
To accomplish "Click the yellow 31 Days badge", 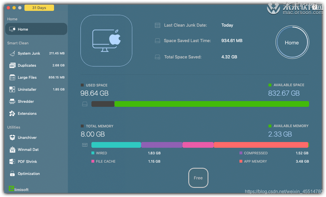I will 39,8.
